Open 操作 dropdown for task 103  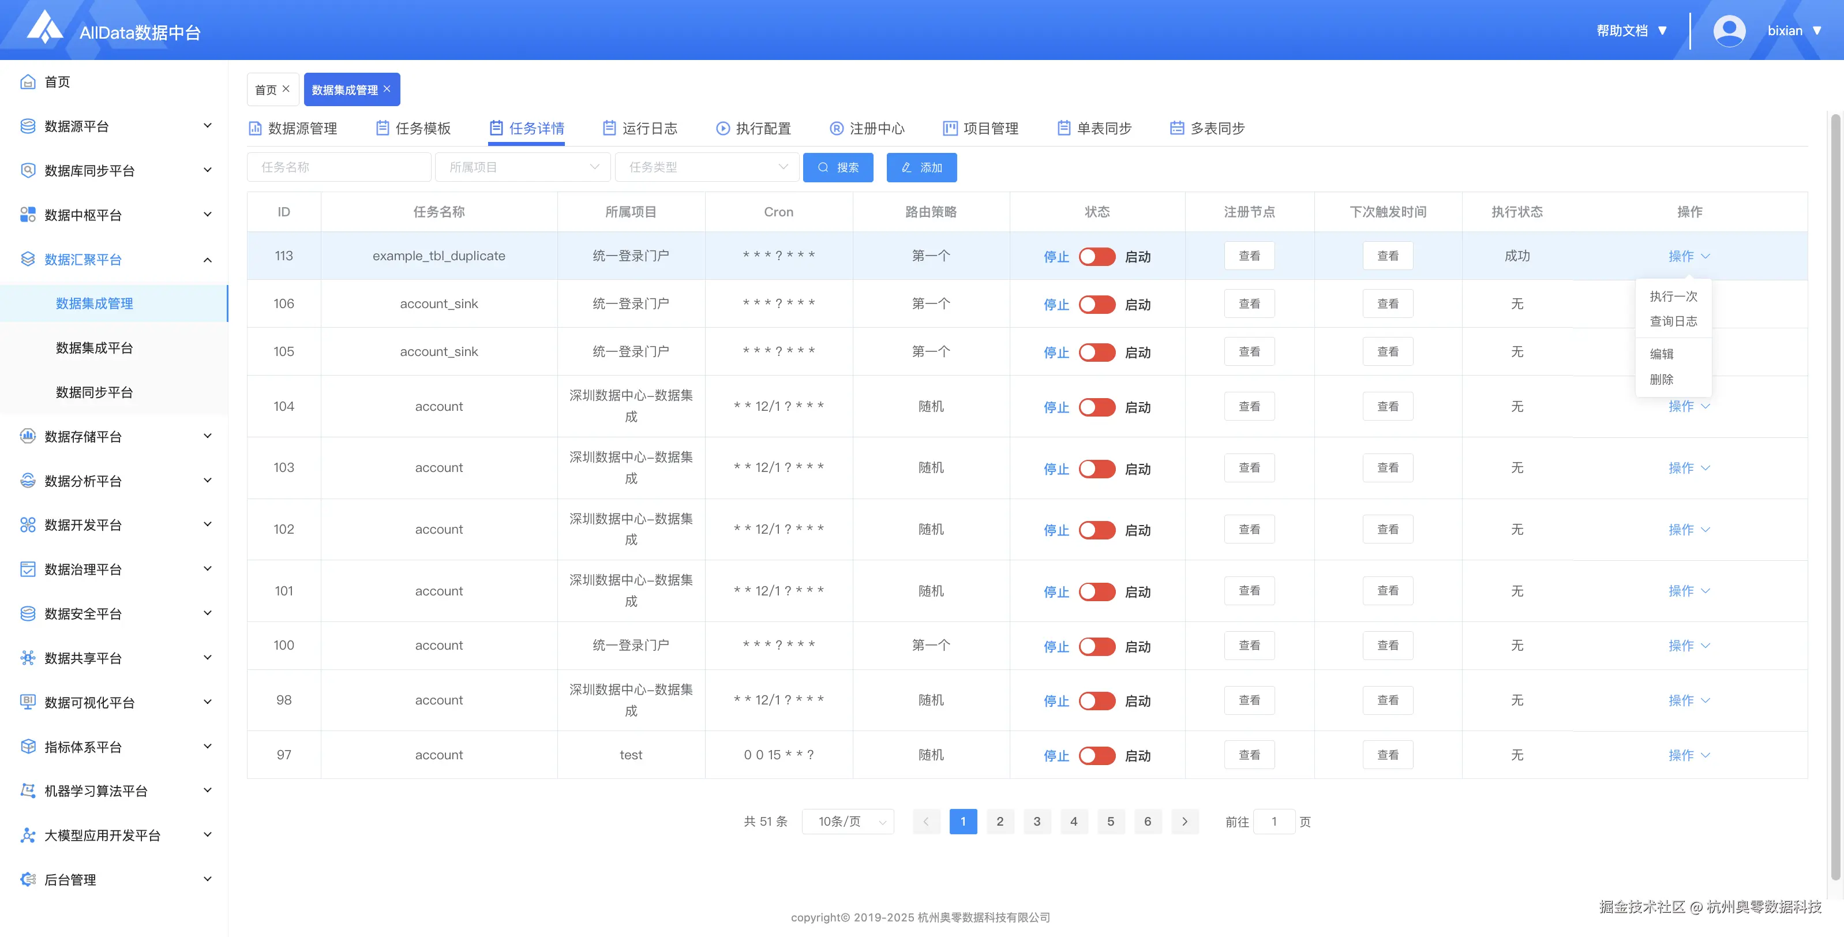(1689, 467)
